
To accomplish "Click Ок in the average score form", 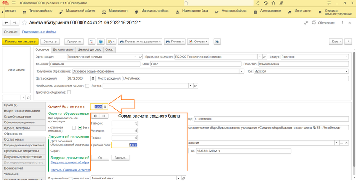I will click(100, 158).
